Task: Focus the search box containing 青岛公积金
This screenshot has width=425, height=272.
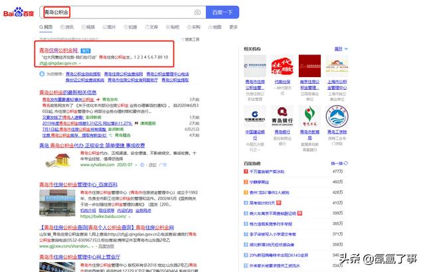Action: pos(122,12)
